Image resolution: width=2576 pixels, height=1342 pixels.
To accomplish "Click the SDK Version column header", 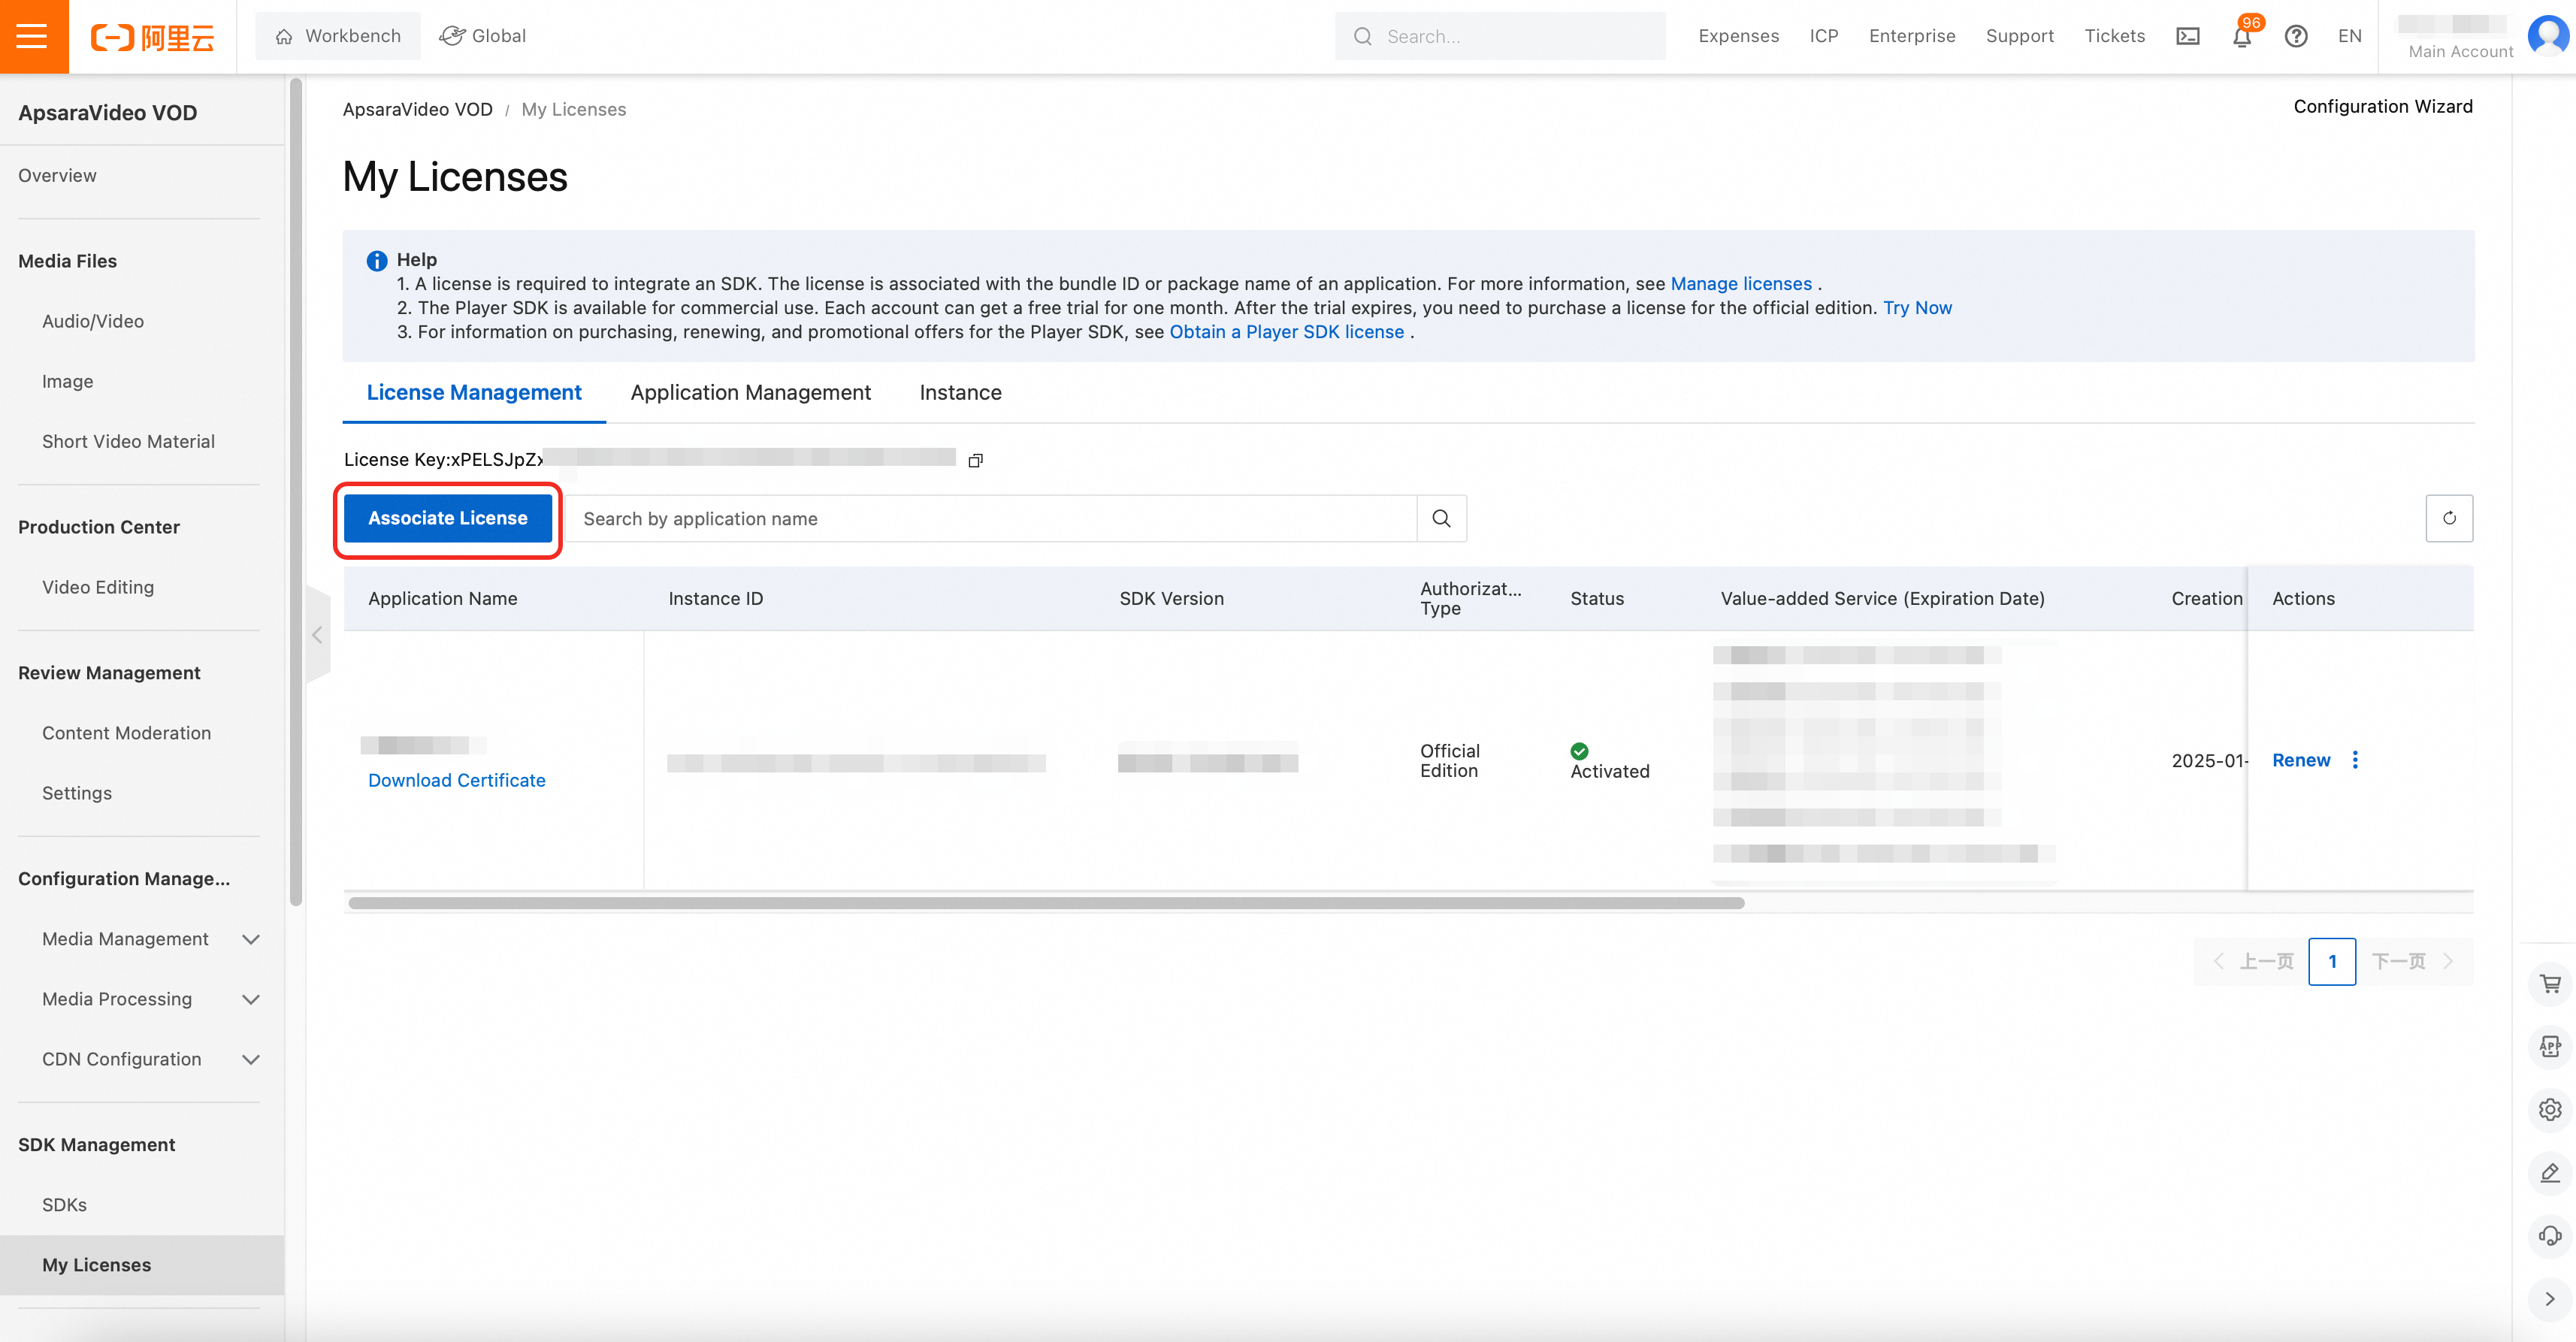I will (1171, 599).
